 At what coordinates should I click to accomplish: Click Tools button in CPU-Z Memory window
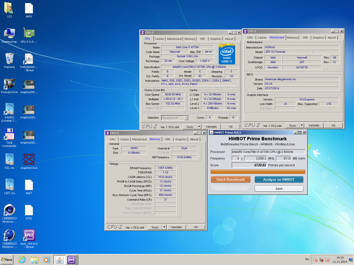tap(155, 227)
